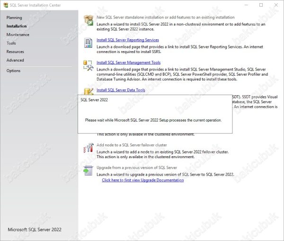This screenshot has height=241, width=284.
Task: Click the new standalone installation icon
Action: pyautogui.click(x=89, y=20)
